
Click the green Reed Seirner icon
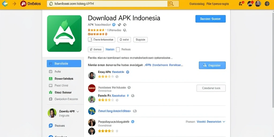click(x=51, y=92)
